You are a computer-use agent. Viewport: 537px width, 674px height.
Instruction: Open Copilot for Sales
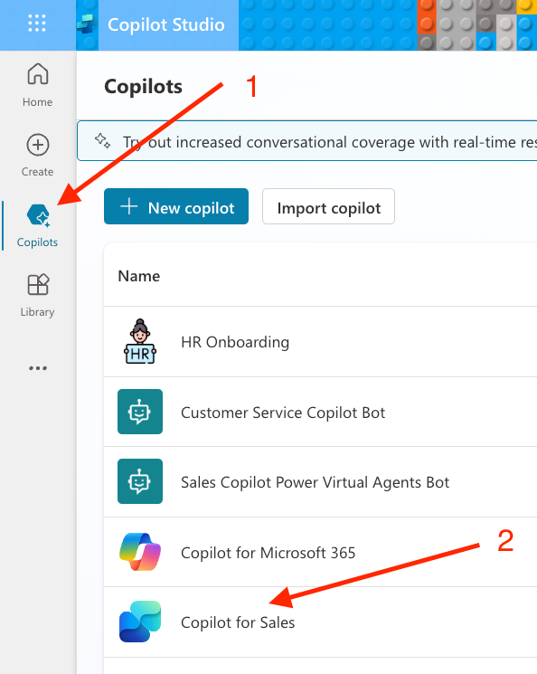[238, 622]
